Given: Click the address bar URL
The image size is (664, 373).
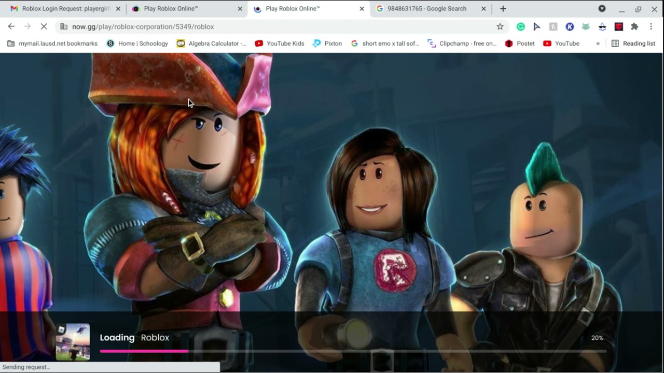Looking at the screenshot, I should [x=143, y=26].
